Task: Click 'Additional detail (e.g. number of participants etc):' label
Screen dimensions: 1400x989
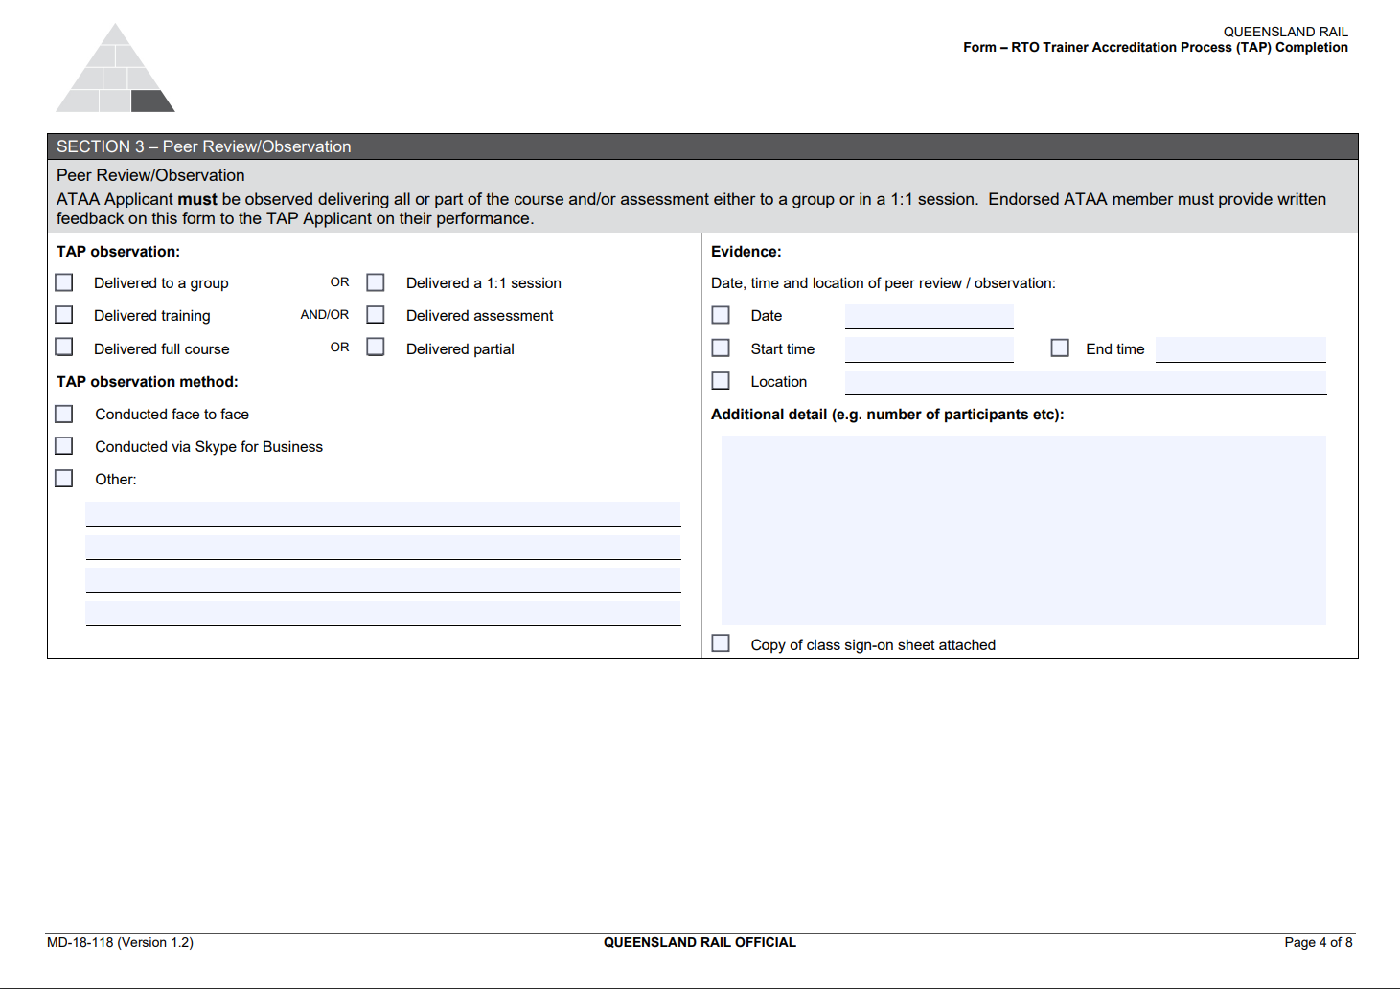Action: [x=887, y=415]
